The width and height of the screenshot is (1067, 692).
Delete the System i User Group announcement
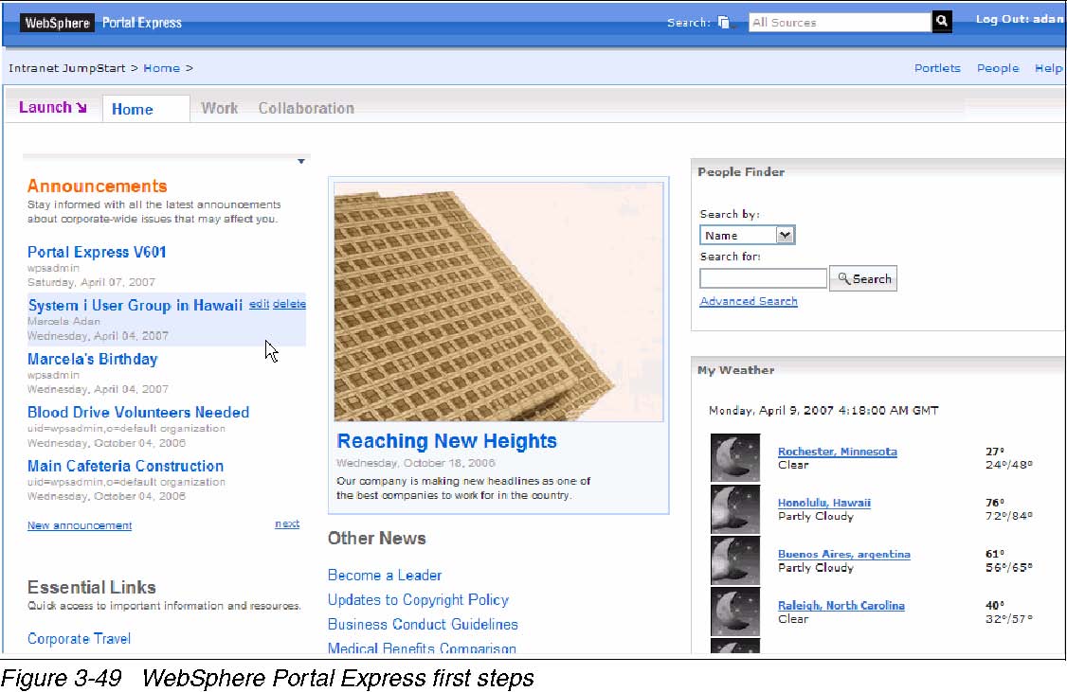289,304
